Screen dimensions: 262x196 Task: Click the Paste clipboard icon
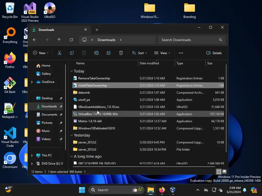[84, 53]
